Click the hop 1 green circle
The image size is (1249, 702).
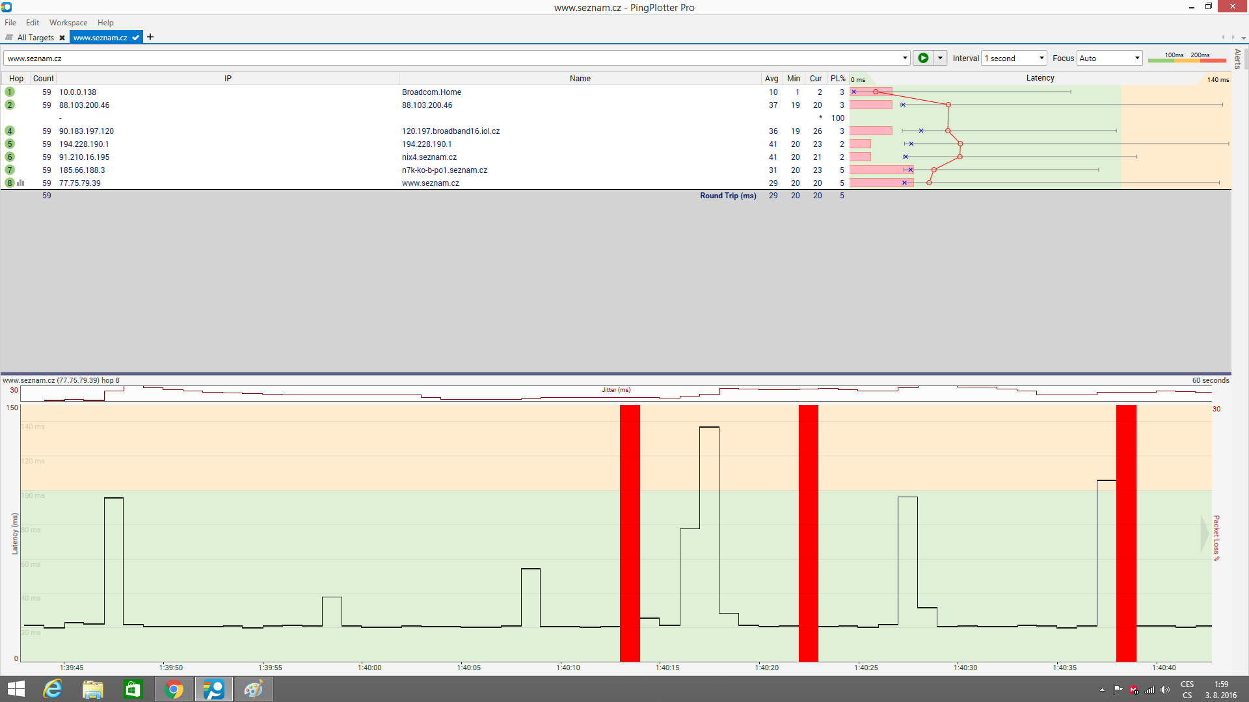point(10,92)
